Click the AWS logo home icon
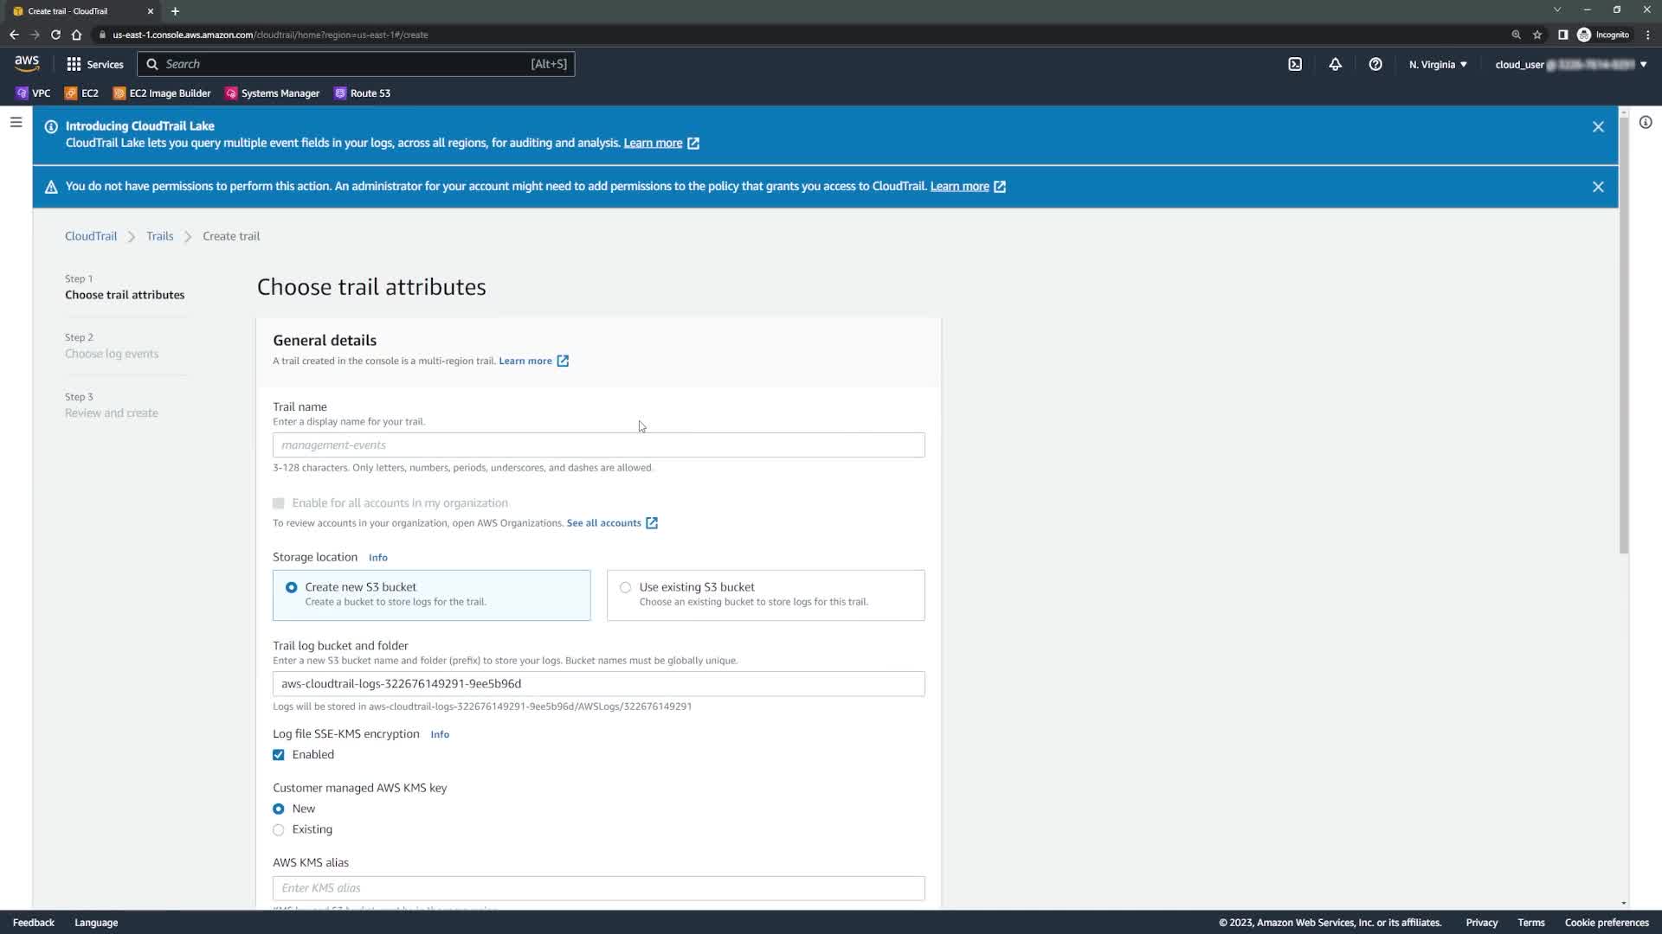This screenshot has height=934, width=1662. [x=27, y=64]
